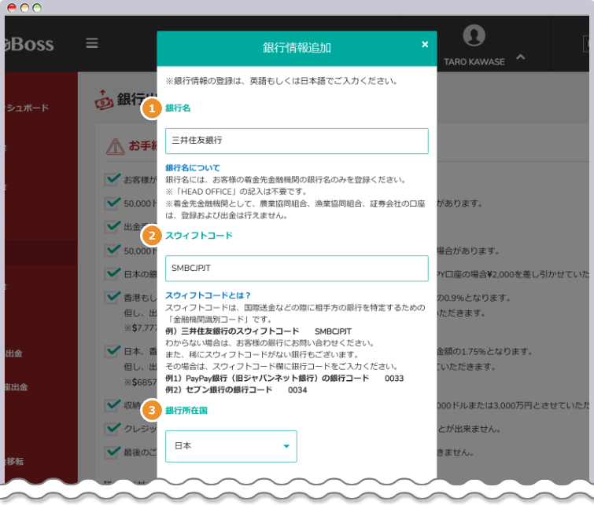The width and height of the screenshot is (594, 505).
Task: Toggle the checkbox beside 収納
Action: pos(113,404)
